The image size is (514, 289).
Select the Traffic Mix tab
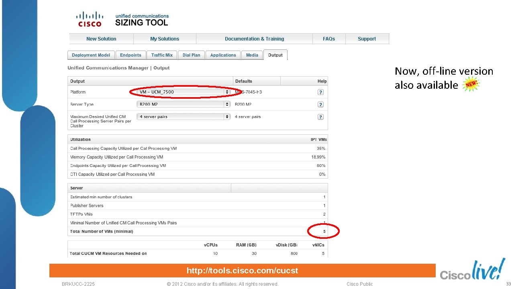point(162,55)
